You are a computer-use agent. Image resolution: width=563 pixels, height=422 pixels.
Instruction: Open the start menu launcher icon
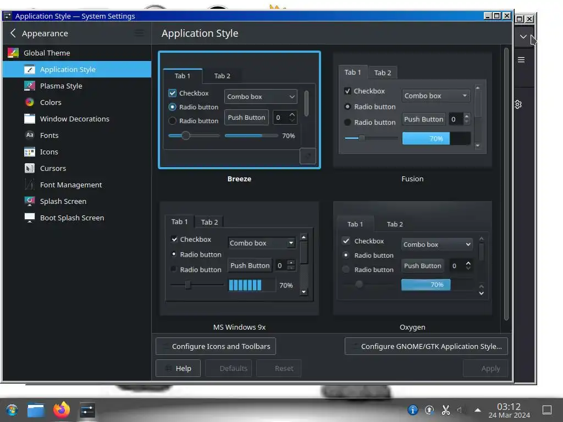pos(12,410)
